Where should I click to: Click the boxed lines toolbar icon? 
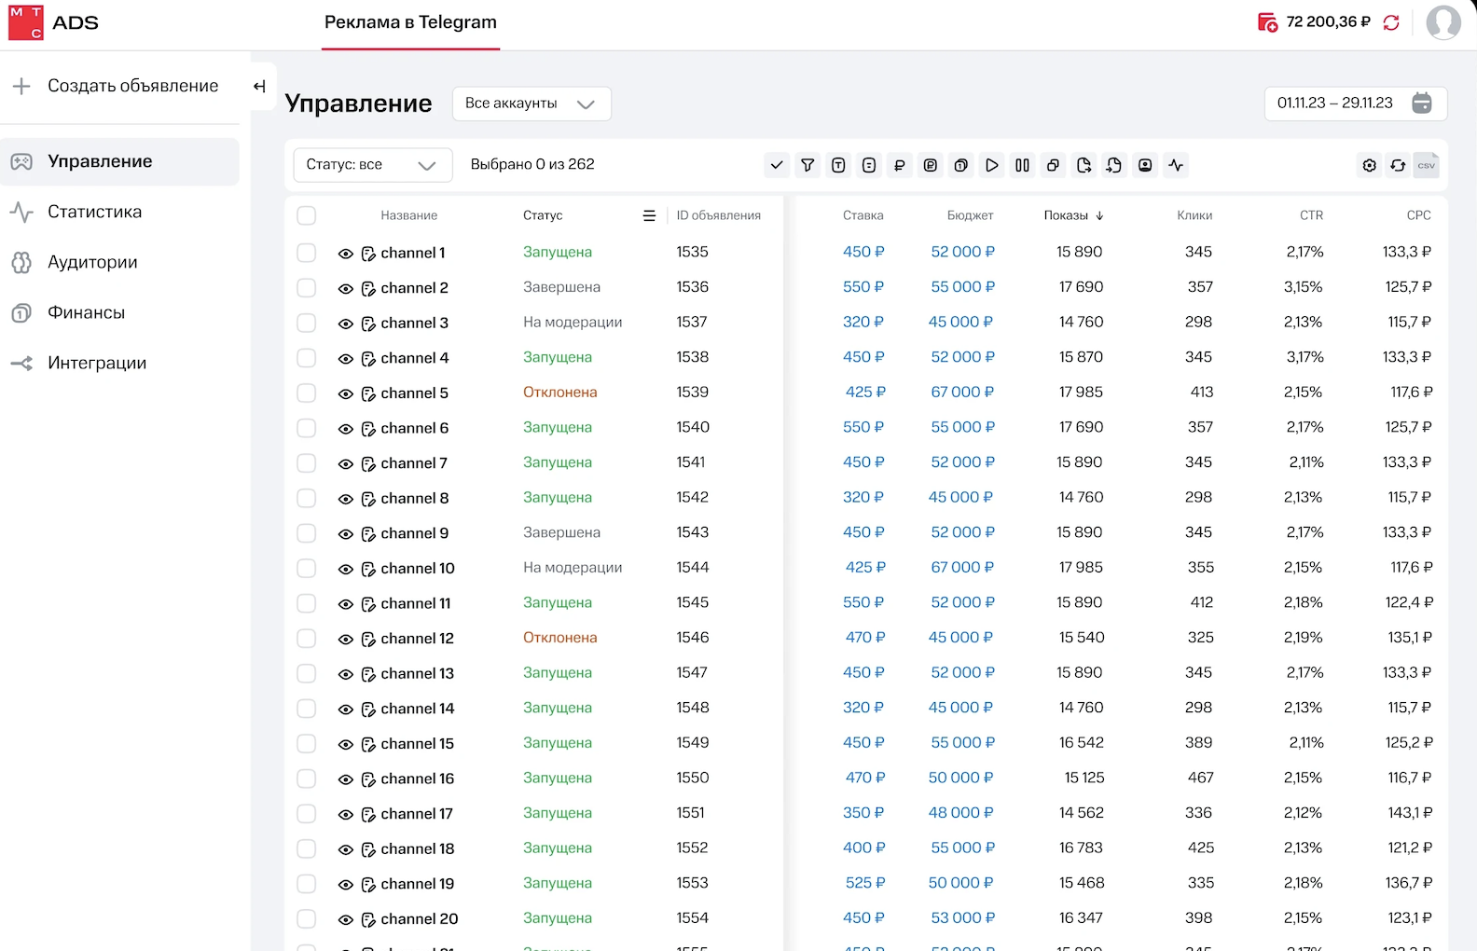[869, 165]
